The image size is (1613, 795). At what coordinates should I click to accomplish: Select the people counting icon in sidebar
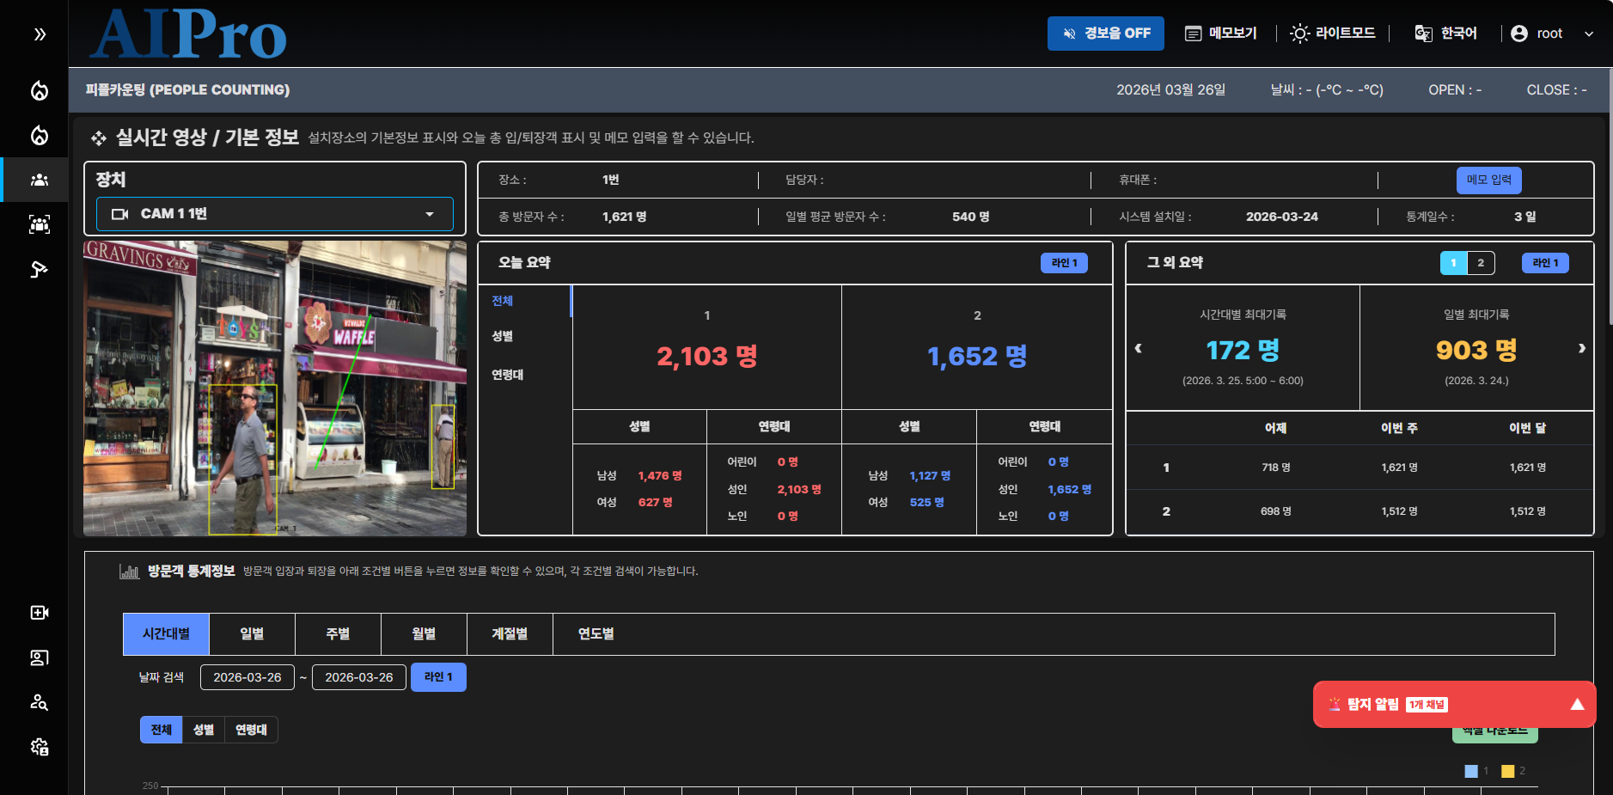(38, 180)
